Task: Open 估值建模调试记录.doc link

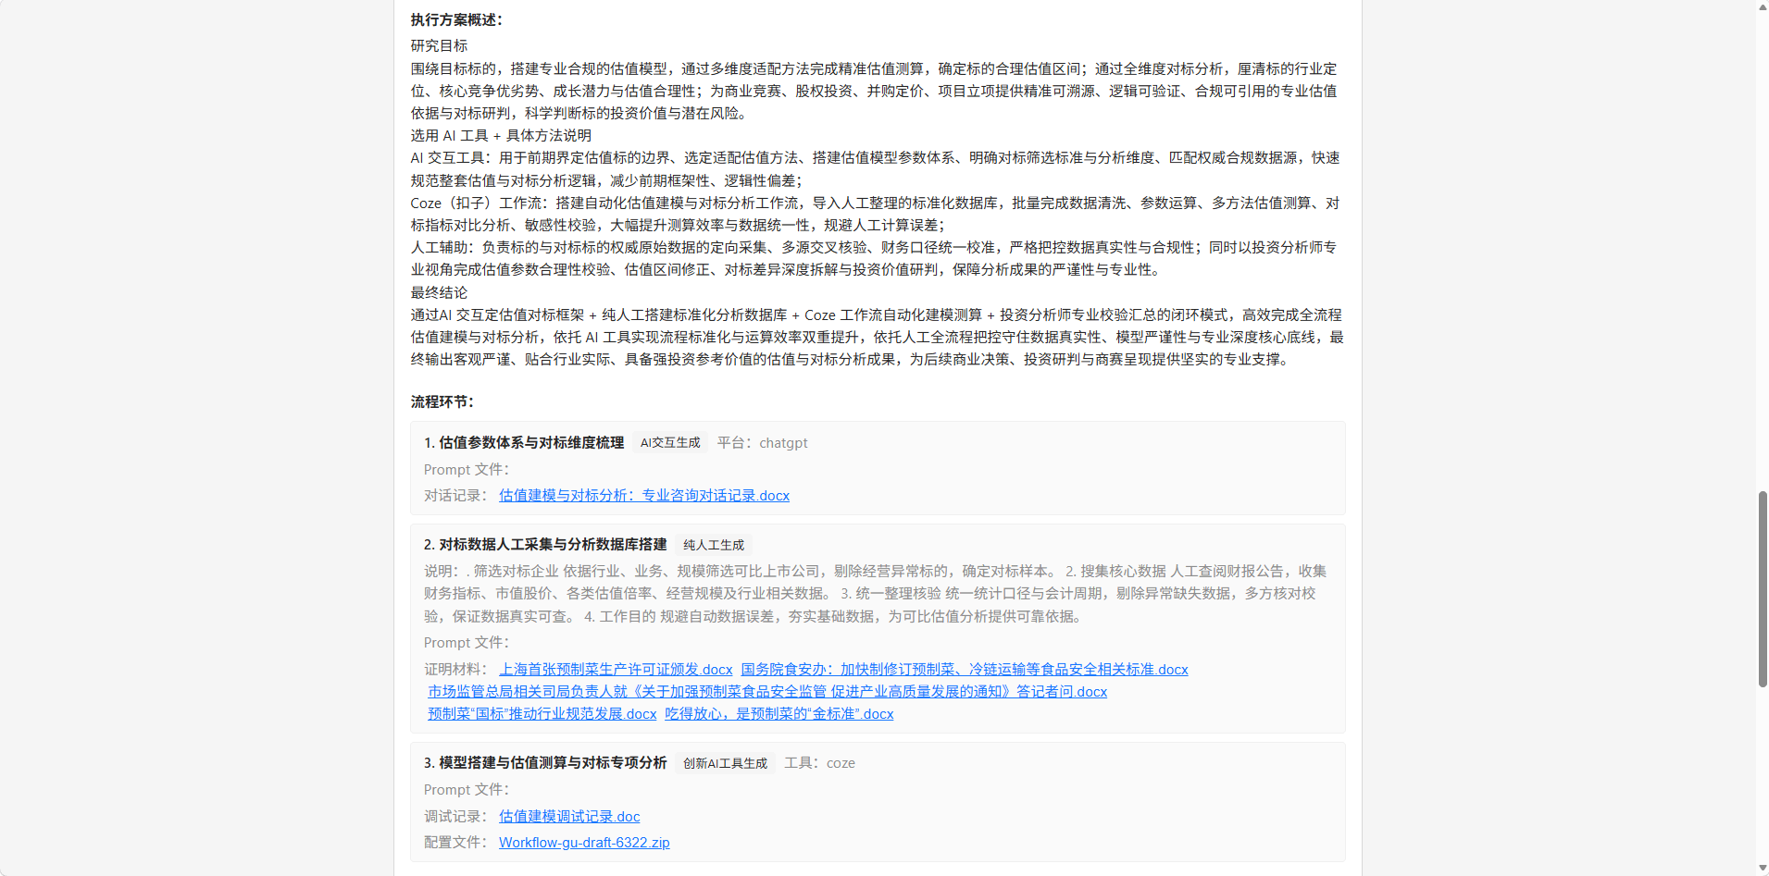Action: pos(569,817)
